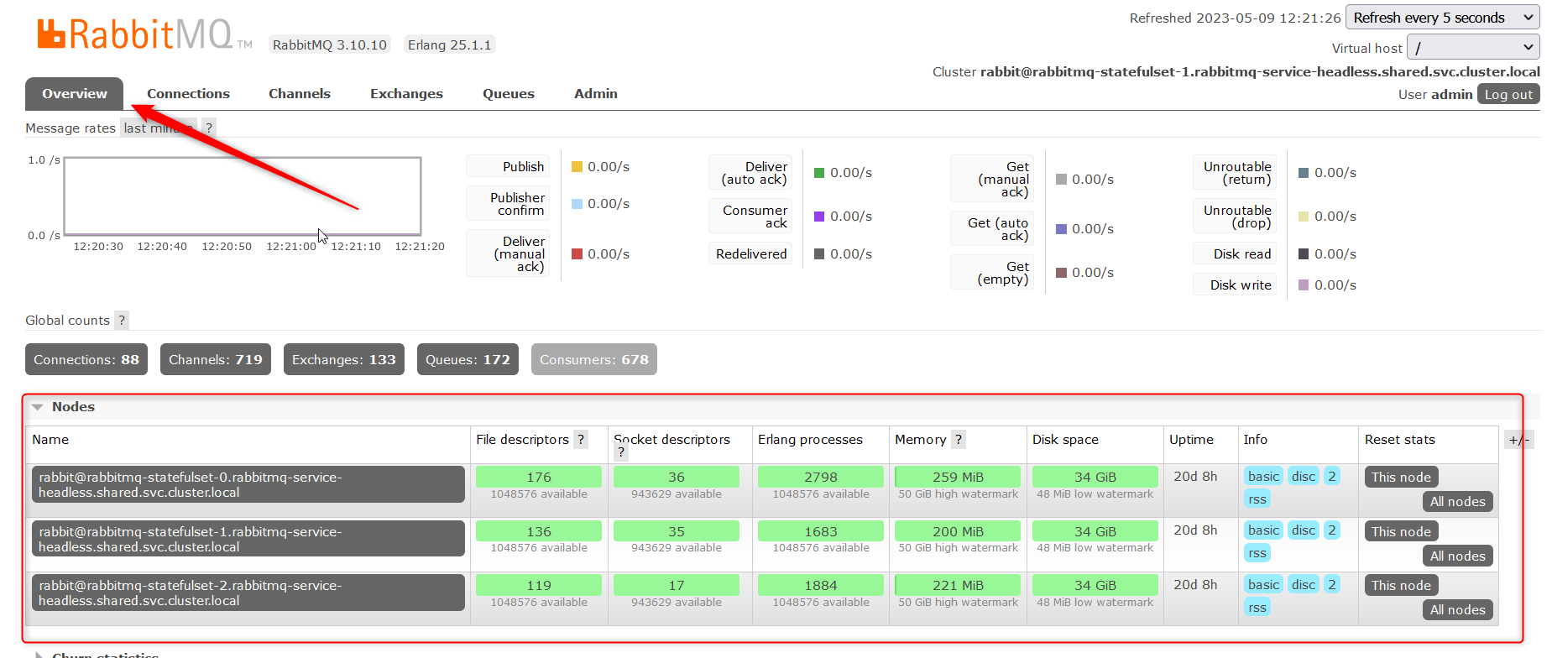Screen dimensions: 1552x658
Task: Collapse the Nodes section
Action: (x=38, y=407)
